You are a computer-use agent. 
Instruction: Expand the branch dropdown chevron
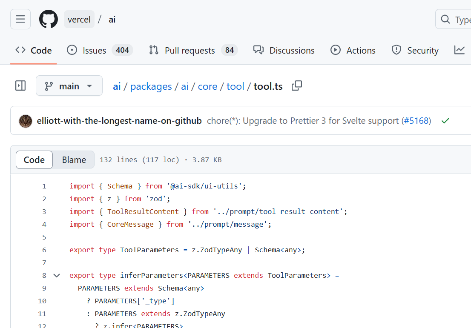click(89, 86)
